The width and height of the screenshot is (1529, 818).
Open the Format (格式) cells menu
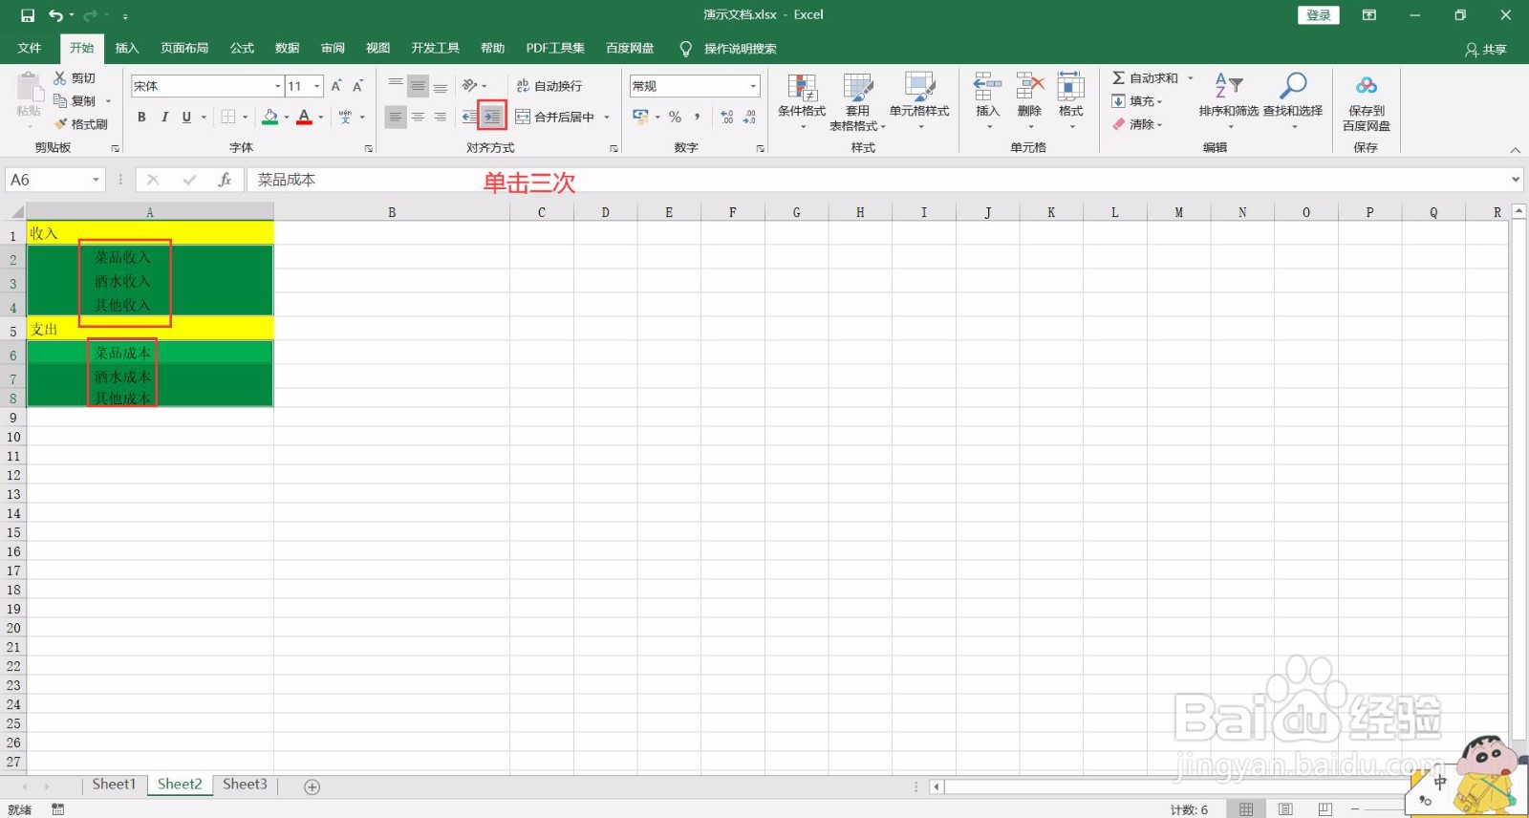tap(1071, 101)
